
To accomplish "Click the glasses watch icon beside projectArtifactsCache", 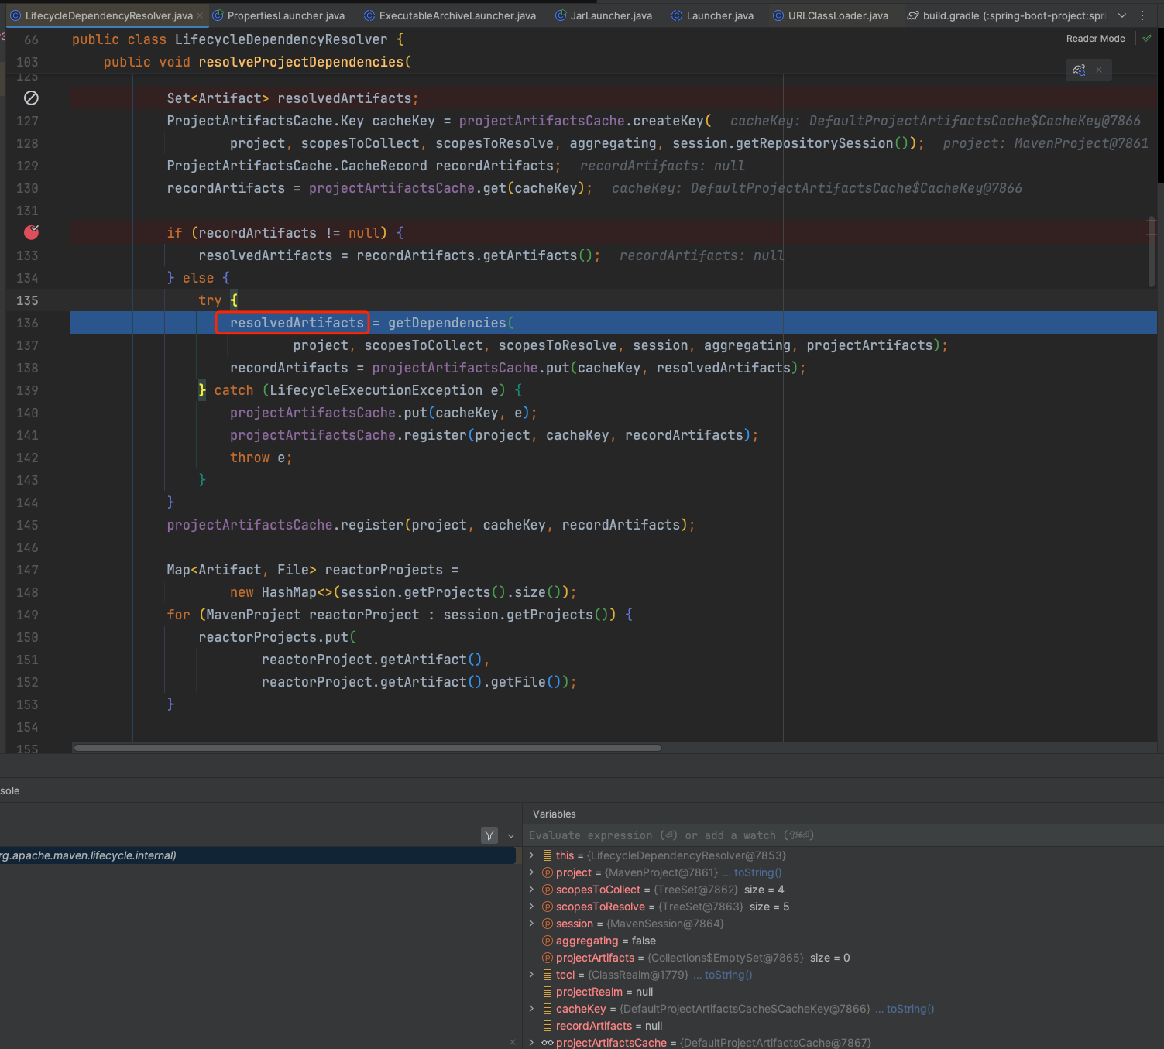I will pos(548,1043).
